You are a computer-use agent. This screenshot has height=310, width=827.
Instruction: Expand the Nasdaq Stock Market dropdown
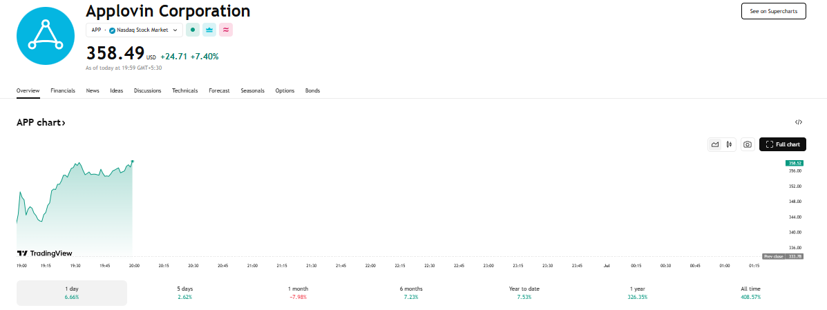point(135,30)
